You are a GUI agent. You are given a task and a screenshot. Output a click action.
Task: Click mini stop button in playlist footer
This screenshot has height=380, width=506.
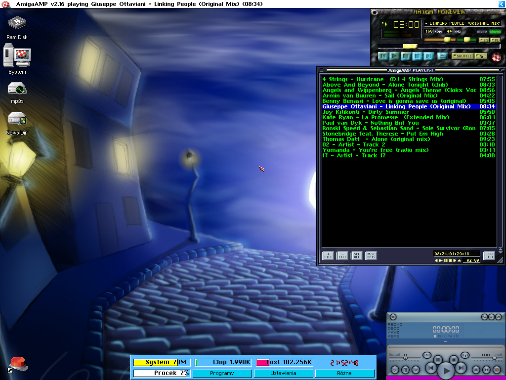(450, 260)
